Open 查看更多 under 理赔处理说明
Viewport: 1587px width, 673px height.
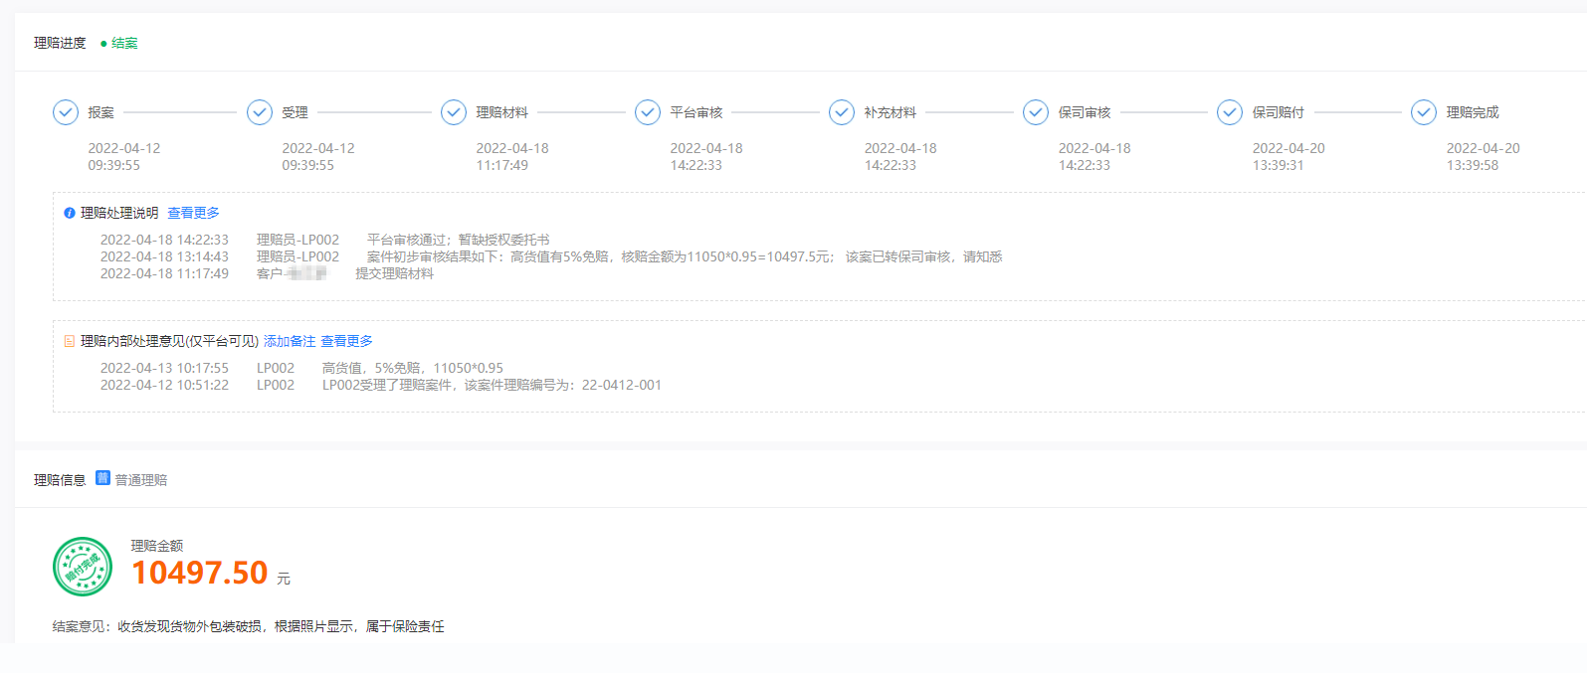pos(193,213)
